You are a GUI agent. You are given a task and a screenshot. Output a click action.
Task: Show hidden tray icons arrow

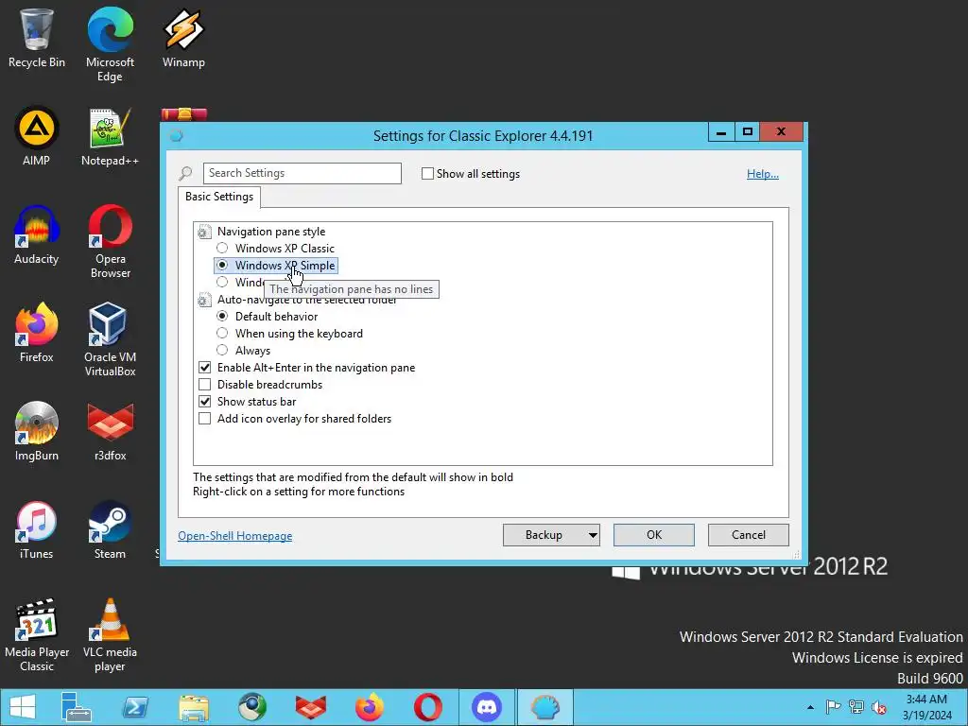[810, 707]
